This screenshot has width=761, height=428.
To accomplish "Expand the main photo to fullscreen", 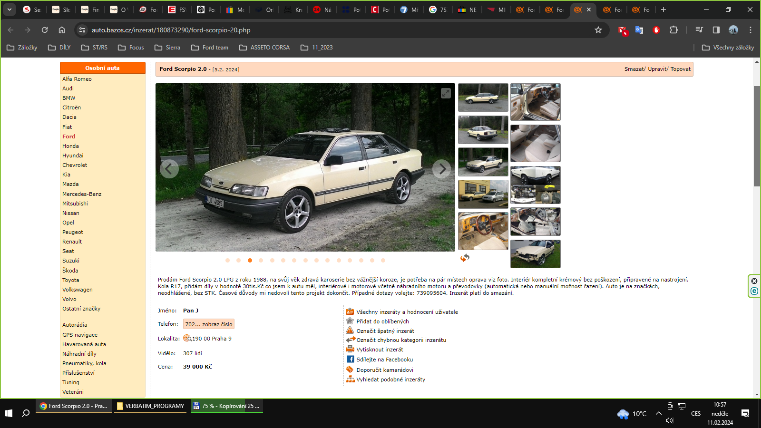I will coord(446,93).
